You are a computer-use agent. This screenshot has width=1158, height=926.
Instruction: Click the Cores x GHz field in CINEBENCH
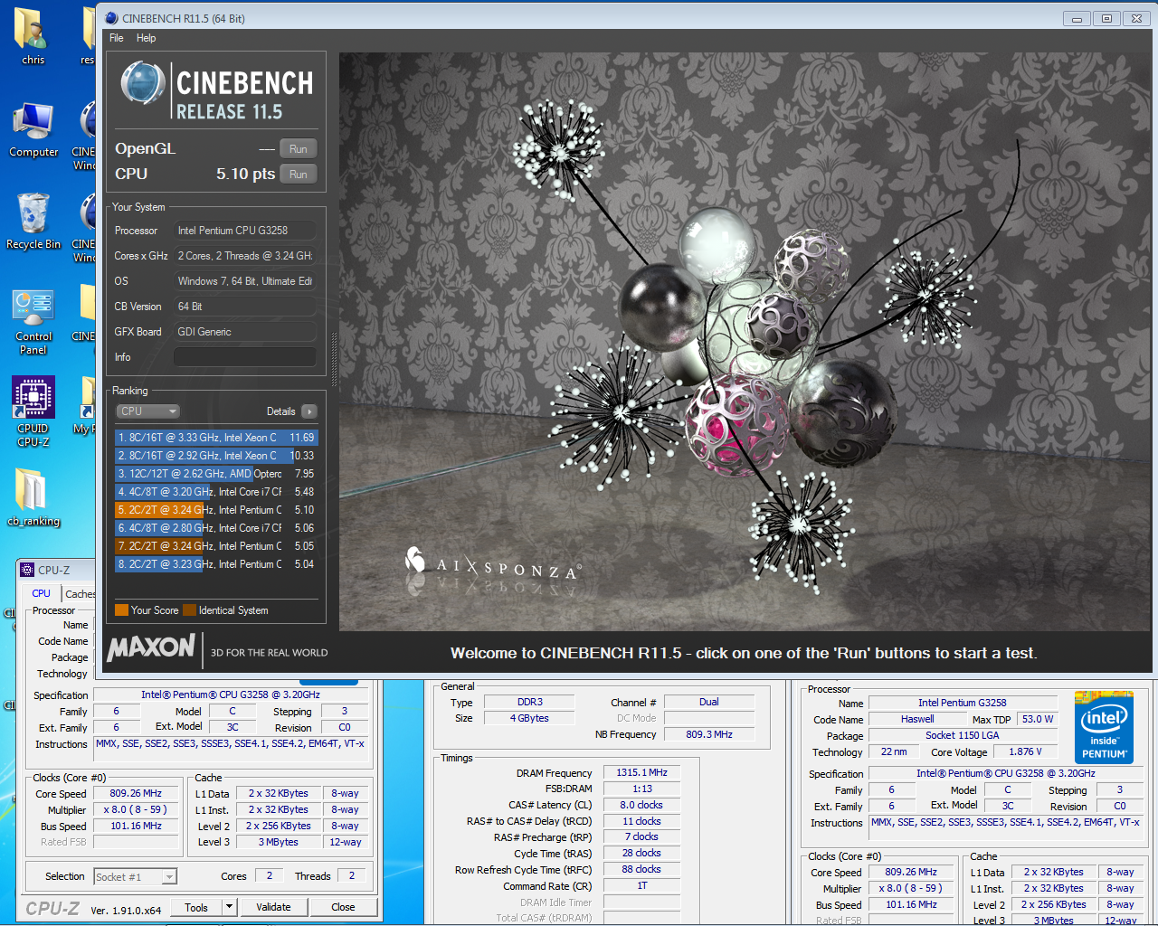[245, 256]
